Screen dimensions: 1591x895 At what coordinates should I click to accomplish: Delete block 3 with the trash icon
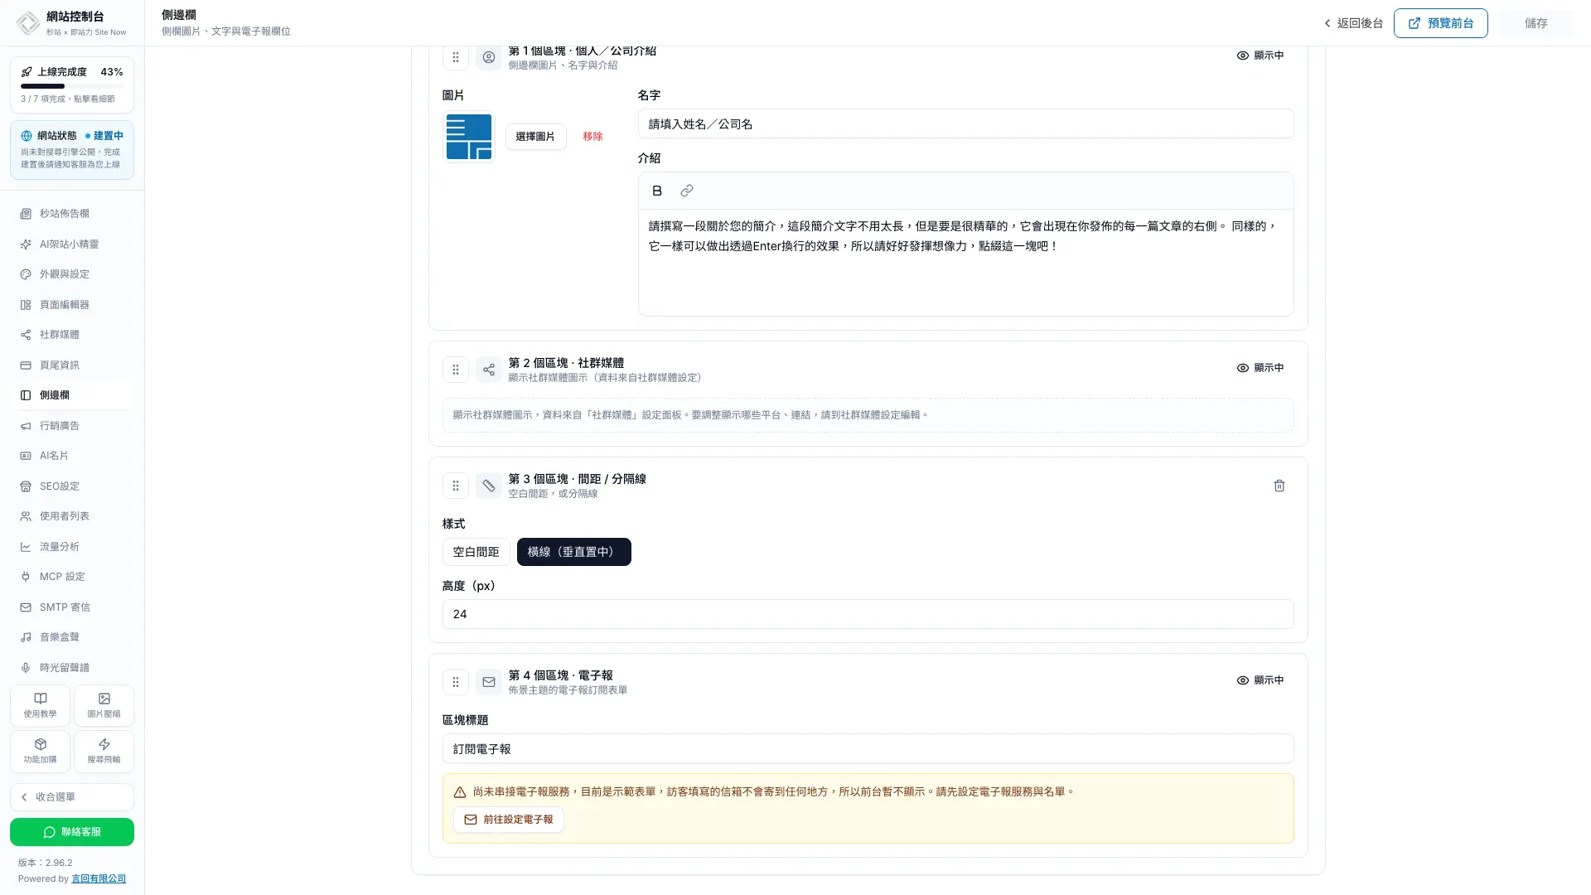point(1279,486)
